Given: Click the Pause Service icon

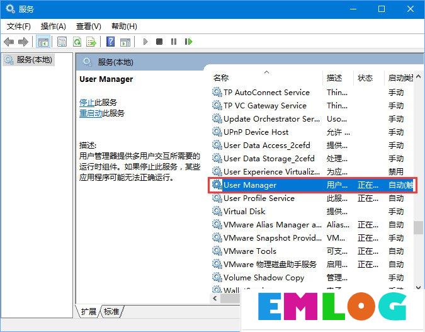Looking at the screenshot, I should pos(174,42).
